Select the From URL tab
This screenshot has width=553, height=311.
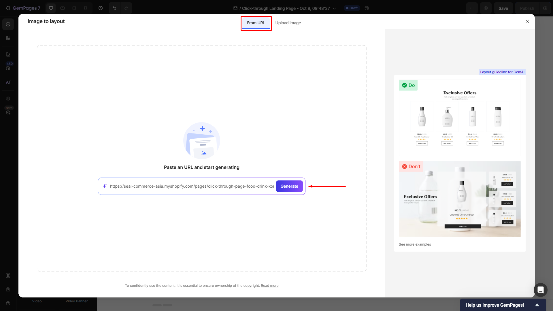click(256, 23)
